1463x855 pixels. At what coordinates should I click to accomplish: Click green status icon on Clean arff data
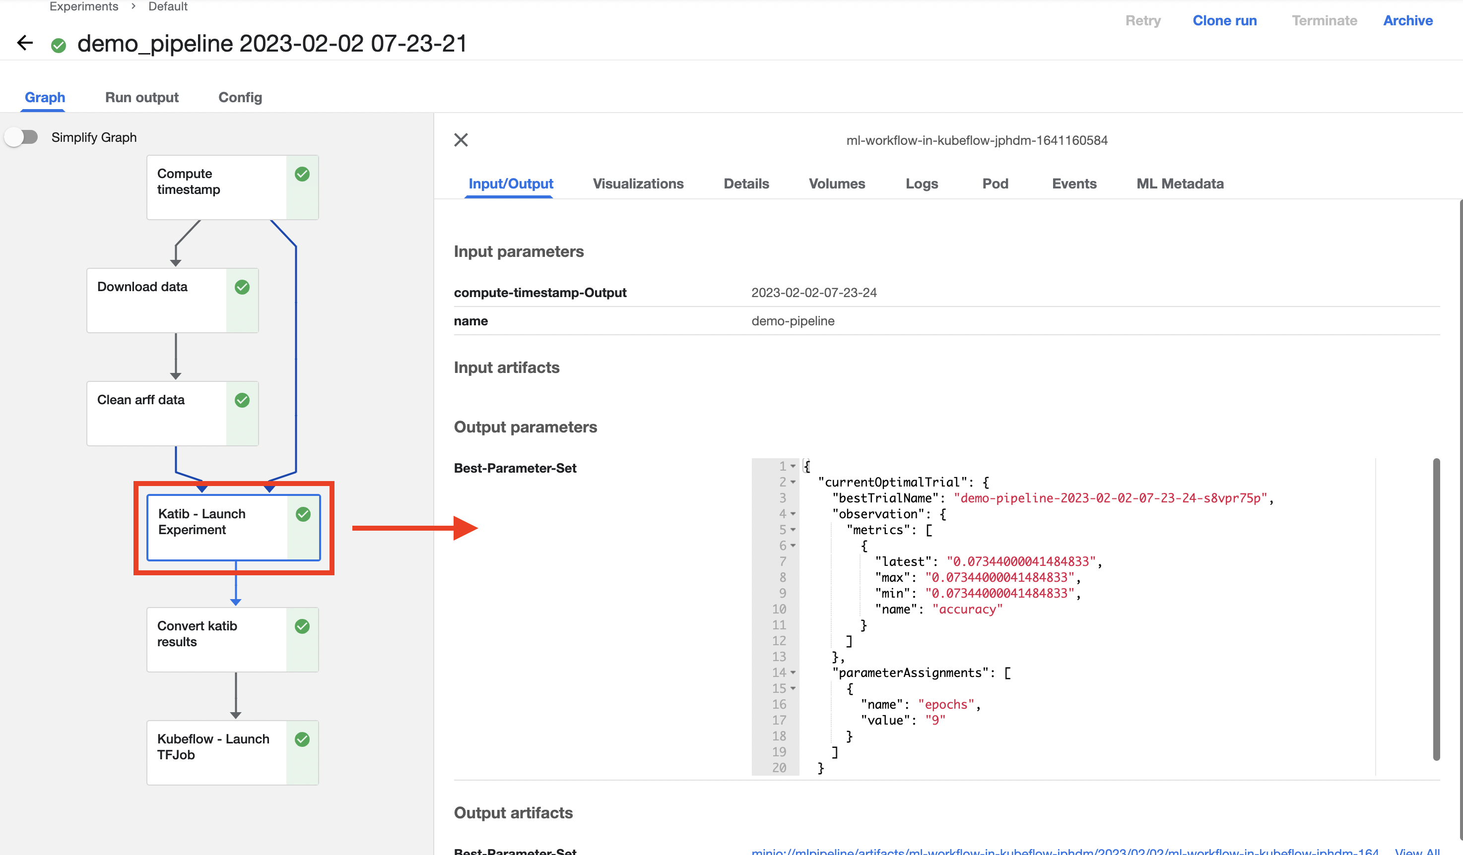click(x=242, y=400)
